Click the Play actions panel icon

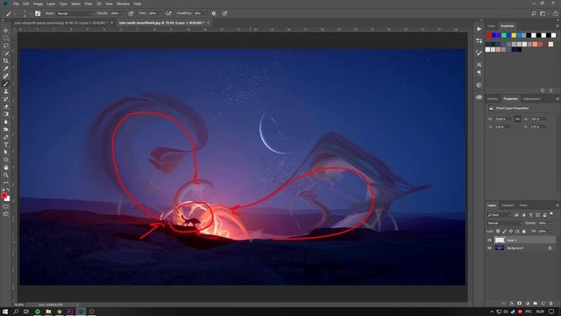pyautogui.click(x=479, y=29)
